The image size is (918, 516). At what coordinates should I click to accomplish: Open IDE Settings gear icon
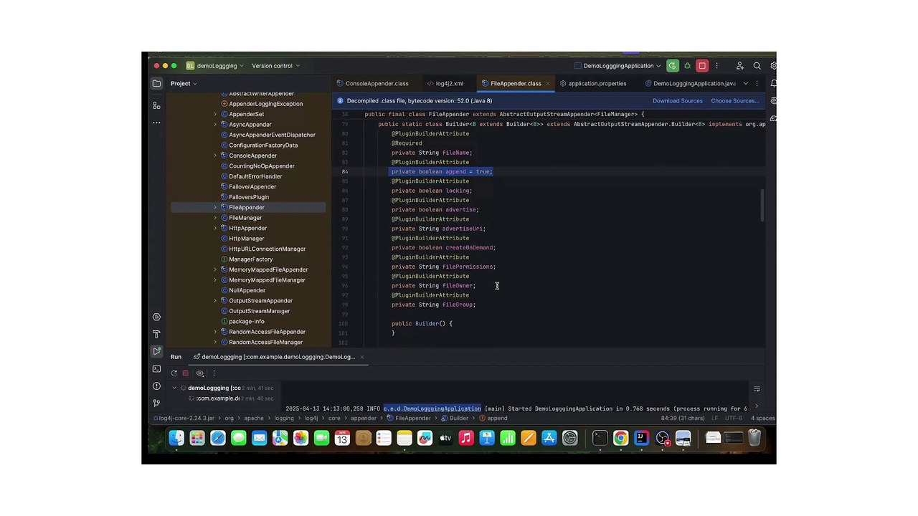point(772,66)
